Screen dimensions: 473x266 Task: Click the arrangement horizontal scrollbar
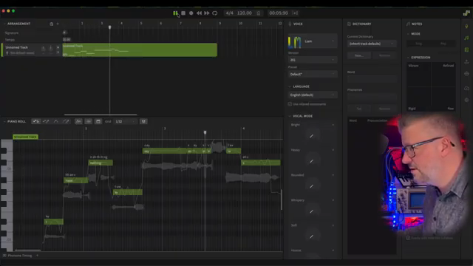pos(101,115)
